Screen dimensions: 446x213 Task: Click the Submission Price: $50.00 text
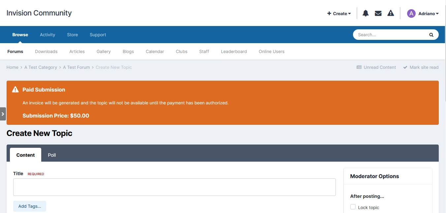coord(56,116)
